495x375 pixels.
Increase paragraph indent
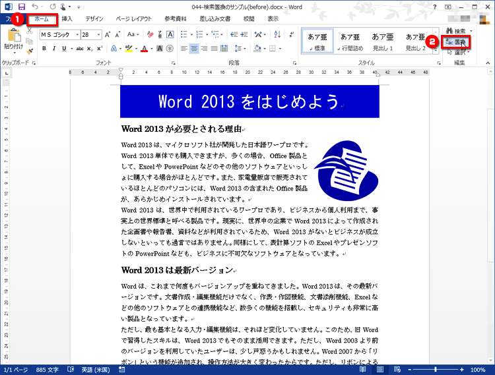244,34
